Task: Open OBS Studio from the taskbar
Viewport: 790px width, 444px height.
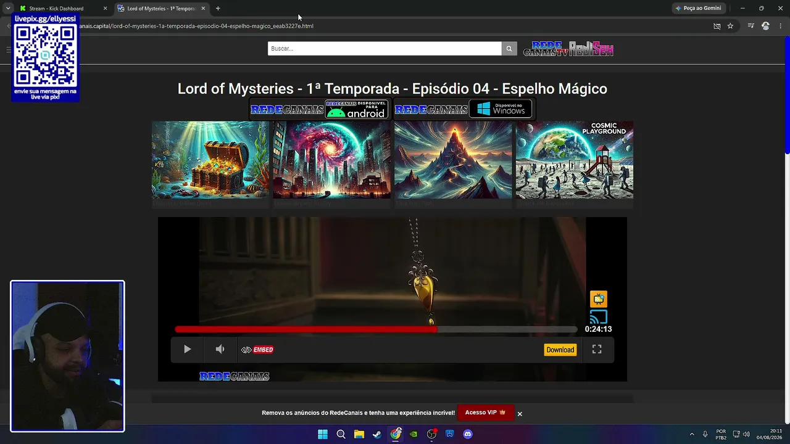Action: [431, 434]
